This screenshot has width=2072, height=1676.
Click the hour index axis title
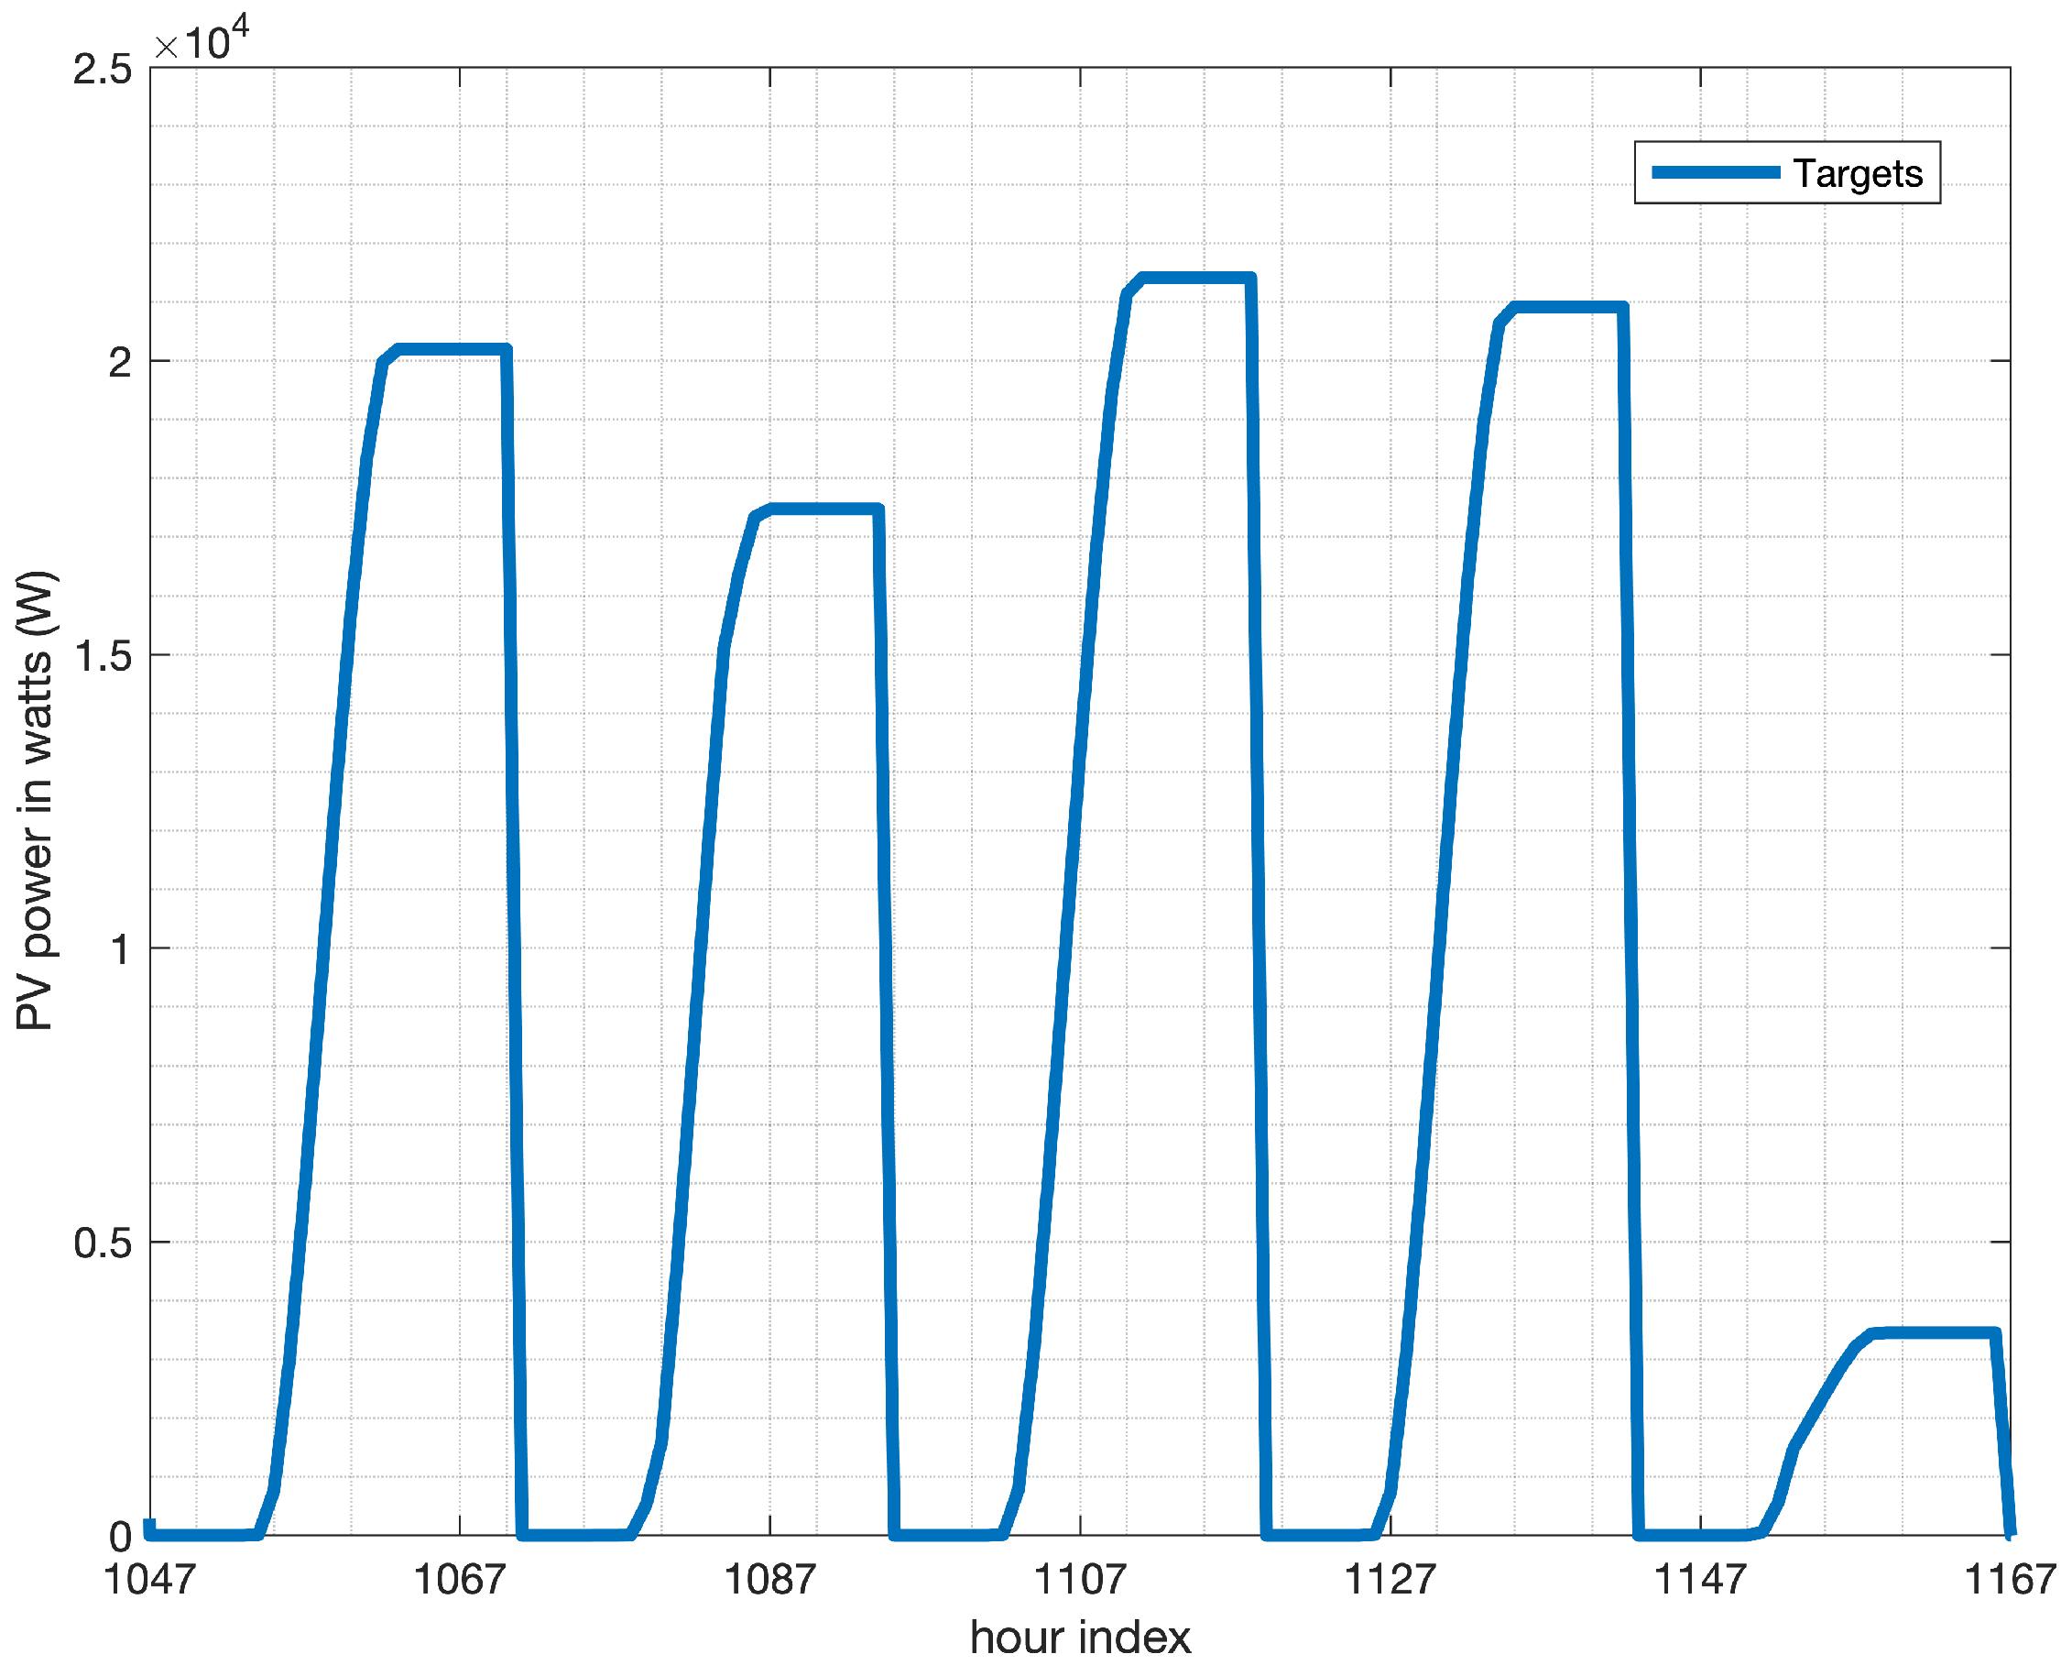pyautogui.click(x=1081, y=1636)
